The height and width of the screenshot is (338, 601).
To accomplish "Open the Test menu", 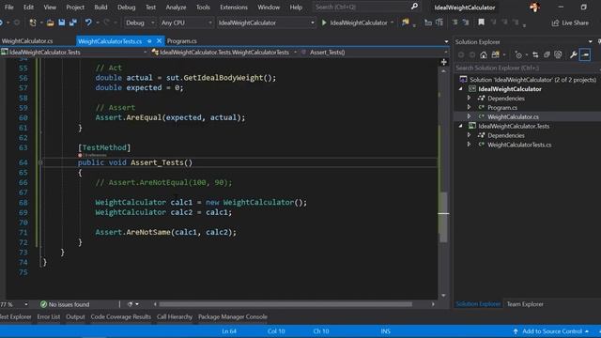I will [x=150, y=7].
